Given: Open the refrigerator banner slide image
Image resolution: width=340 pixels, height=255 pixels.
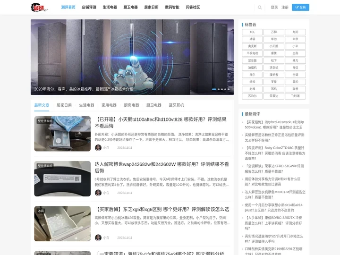Looking at the screenshot, I should click(132, 57).
